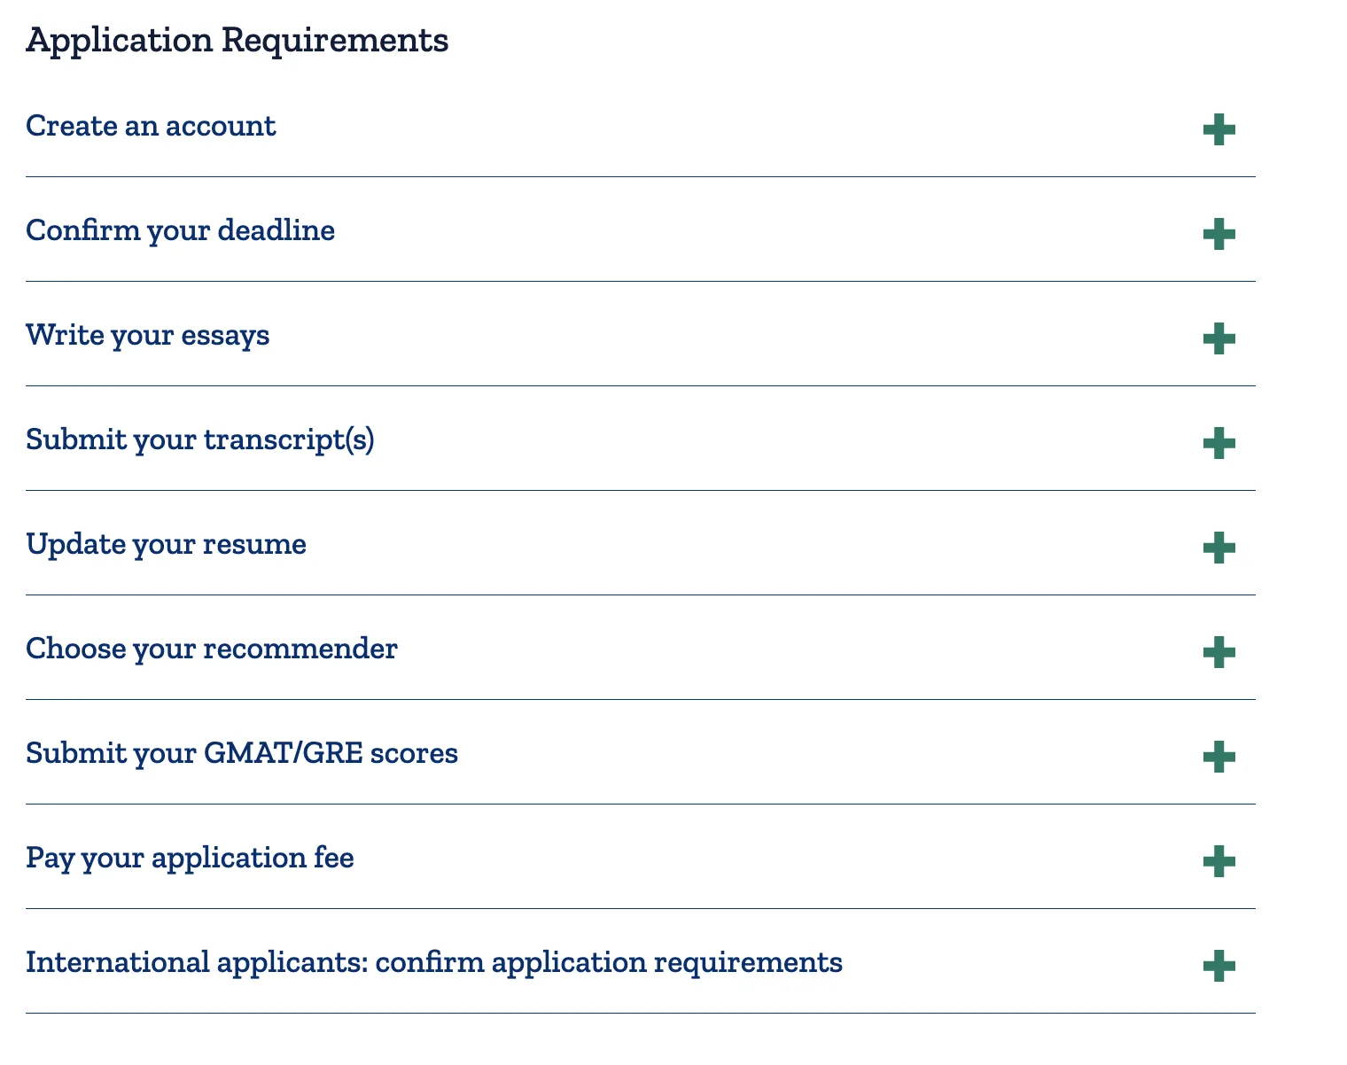Click plus icon next to Choose your recommender
The image size is (1347, 1065).
1219,652
